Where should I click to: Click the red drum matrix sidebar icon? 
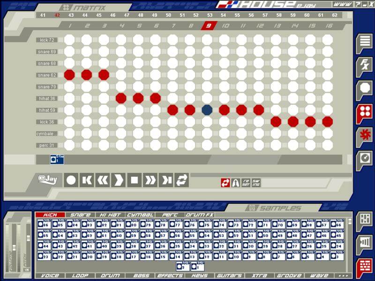tap(363, 112)
